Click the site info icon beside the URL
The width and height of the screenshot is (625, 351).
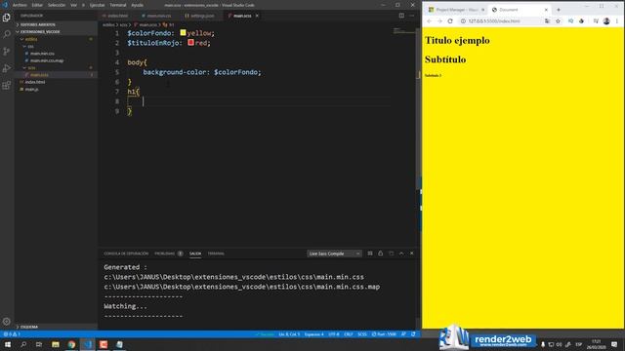(x=463, y=21)
